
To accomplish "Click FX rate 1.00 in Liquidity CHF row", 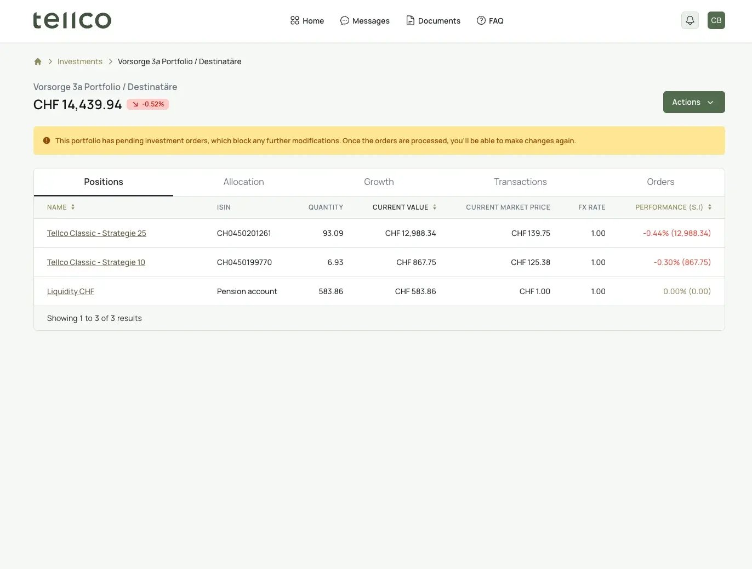I will 599,291.
